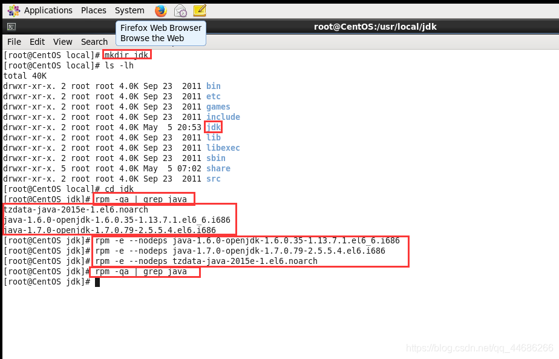Click the 'rpm -e --nodeps java-1.6.0-openjdk' command
The height and width of the screenshot is (359, 559).
click(x=247, y=240)
